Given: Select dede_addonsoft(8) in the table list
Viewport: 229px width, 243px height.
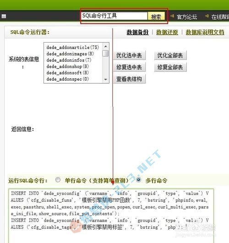Looking at the screenshot, I should [x=68, y=73].
